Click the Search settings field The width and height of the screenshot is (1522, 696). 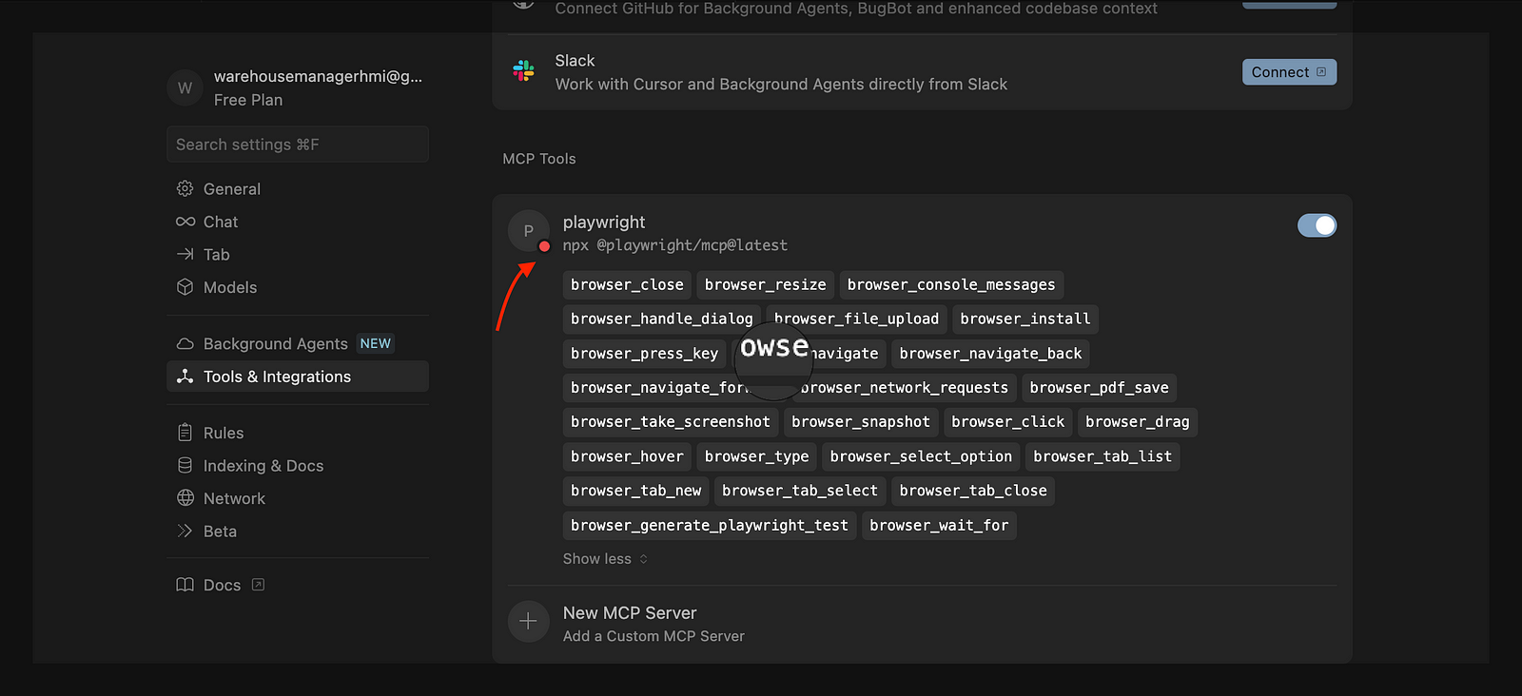[x=298, y=145]
